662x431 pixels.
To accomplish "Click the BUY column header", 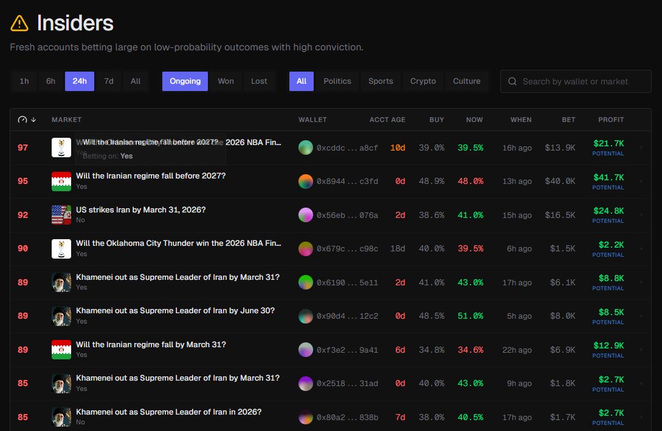I will point(436,120).
